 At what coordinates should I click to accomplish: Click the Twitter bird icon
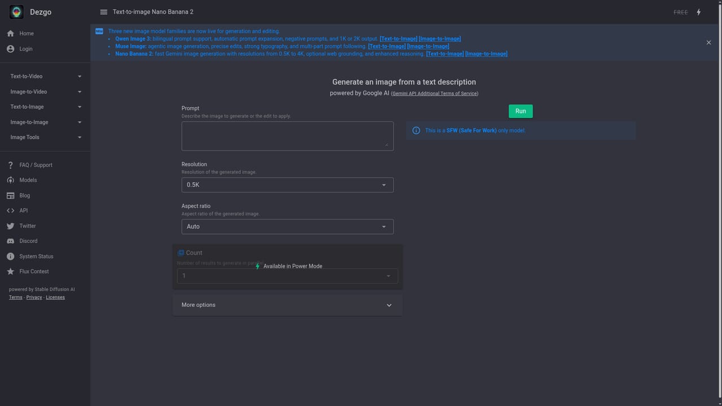click(10, 226)
